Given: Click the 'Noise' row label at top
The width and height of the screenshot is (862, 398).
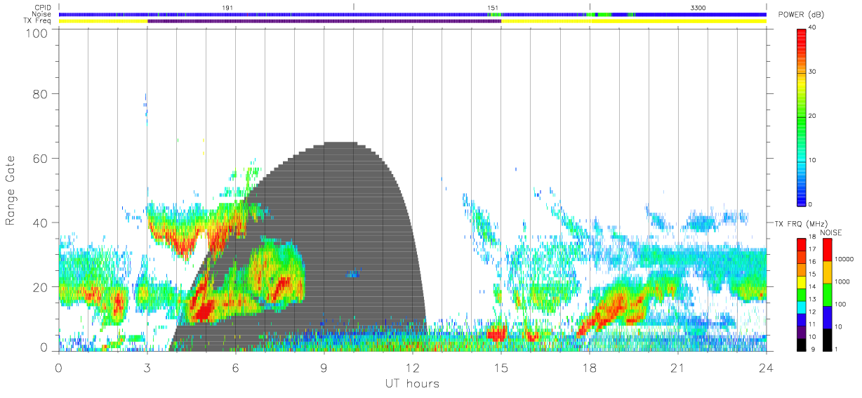Looking at the screenshot, I should coord(42,14).
